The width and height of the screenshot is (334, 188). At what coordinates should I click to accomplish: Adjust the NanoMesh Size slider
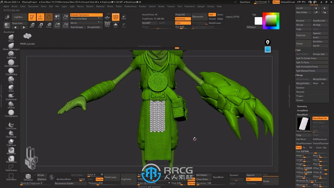[312, 151]
